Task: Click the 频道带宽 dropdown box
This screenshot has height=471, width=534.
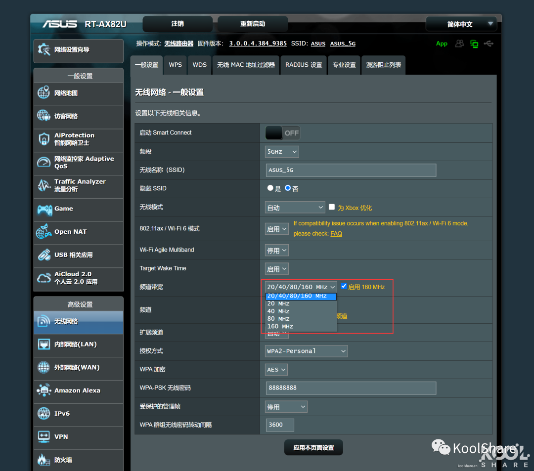Action: (x=301, y=287)
